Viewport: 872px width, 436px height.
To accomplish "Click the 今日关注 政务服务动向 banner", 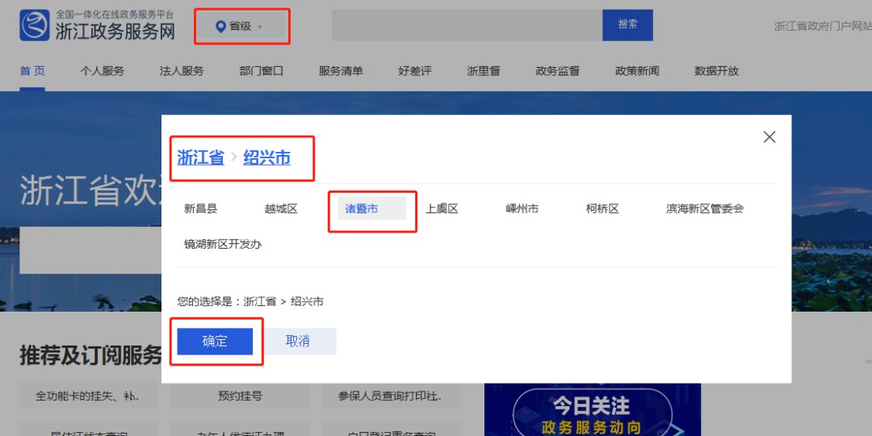I will 593,410.
